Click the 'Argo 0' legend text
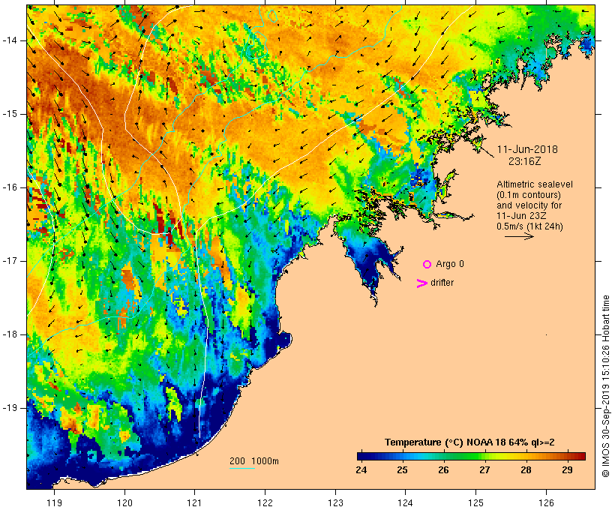615x510 pixels. coord(450,264)
